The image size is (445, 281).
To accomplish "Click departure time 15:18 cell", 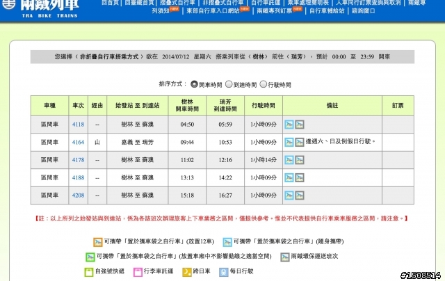I will (187, 195).
